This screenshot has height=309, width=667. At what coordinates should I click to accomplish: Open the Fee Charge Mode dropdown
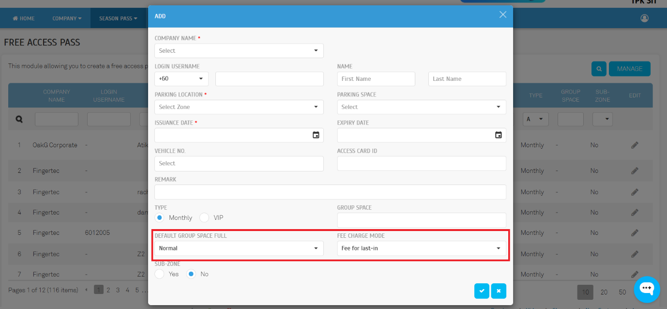[421, 248]
